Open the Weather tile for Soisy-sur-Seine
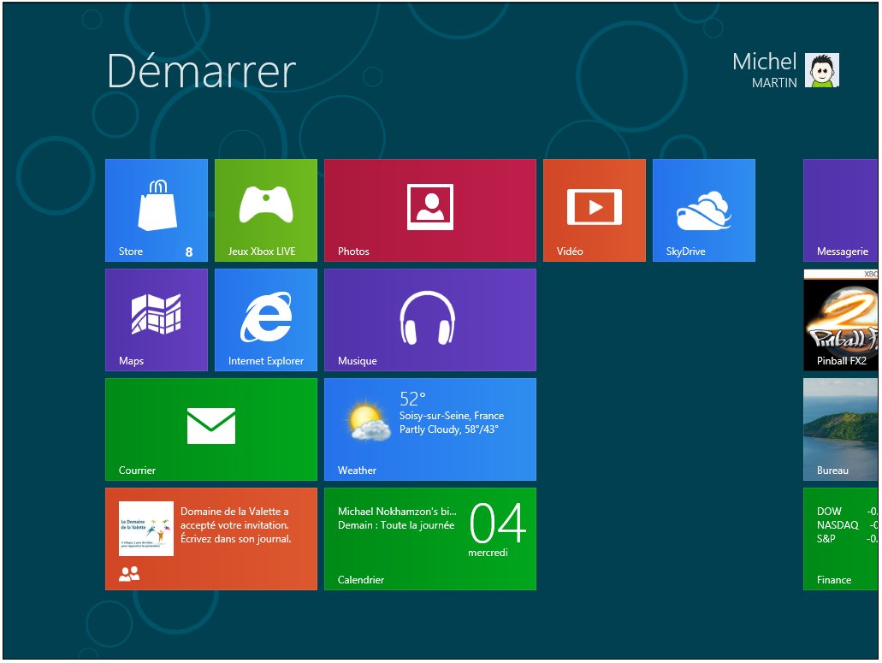Screen dimensions: 882x663 click(x=429, y=429)
